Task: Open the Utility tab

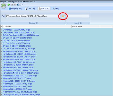Action: (56, 9)
